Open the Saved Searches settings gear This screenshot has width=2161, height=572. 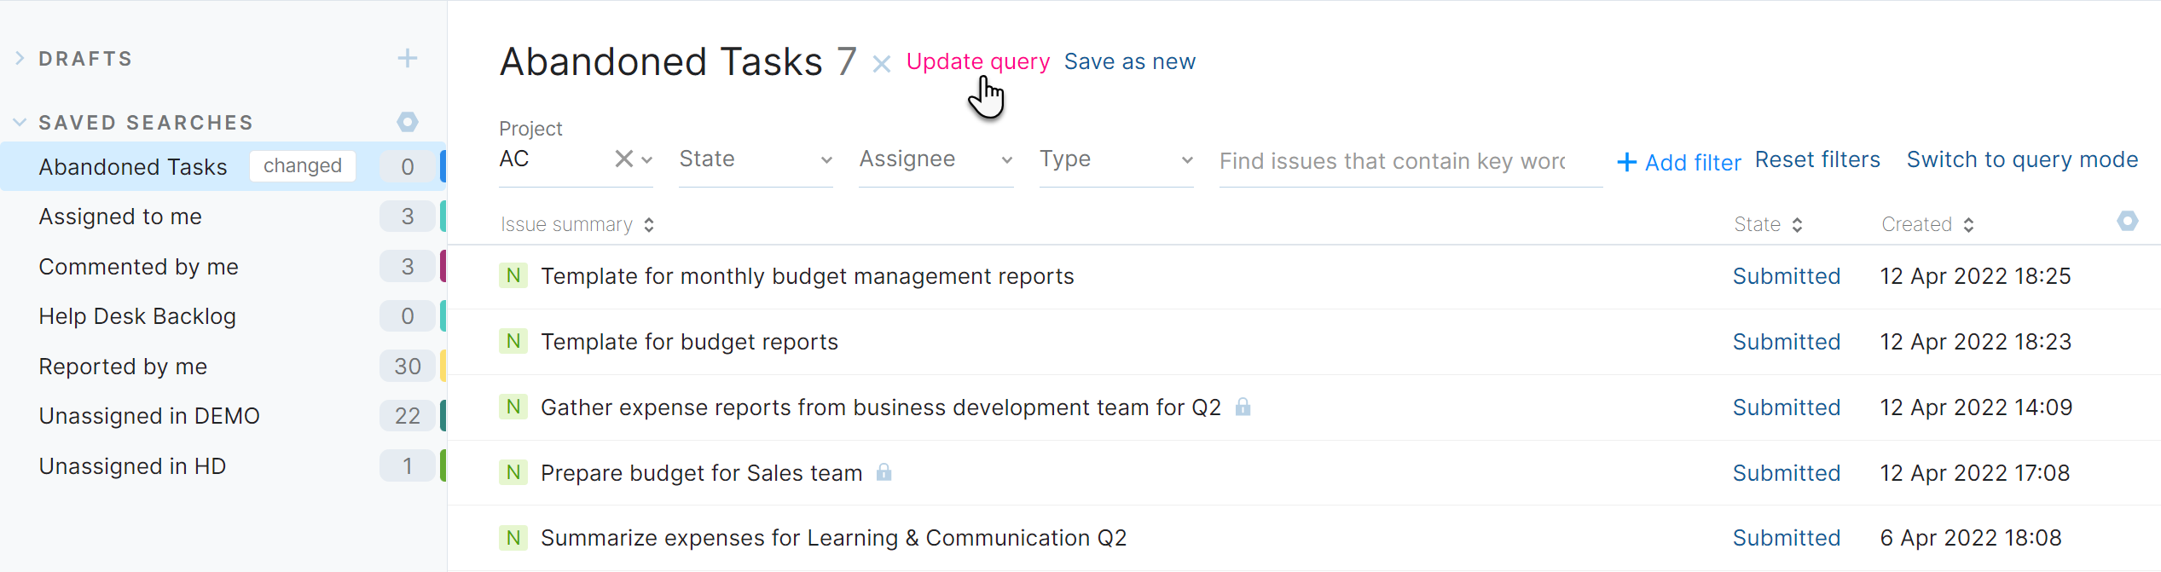pos(408,122)
